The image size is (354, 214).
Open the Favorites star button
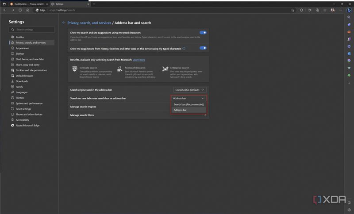309,10
